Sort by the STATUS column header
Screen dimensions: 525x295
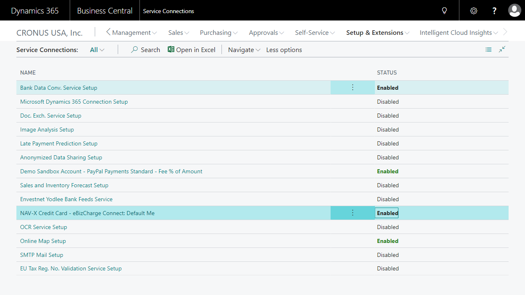point(387,73)
